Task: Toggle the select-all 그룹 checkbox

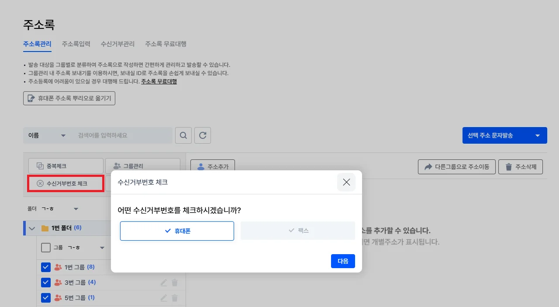Action: point(46,248)
